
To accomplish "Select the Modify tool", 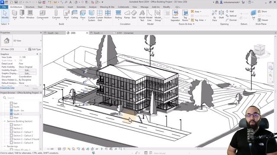I will (x=5, y=14).
